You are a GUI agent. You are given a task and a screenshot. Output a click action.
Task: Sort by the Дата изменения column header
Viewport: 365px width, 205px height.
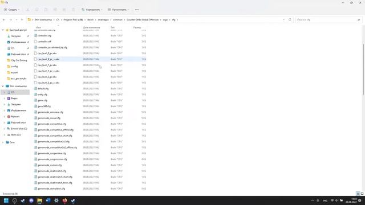point(91,27)
